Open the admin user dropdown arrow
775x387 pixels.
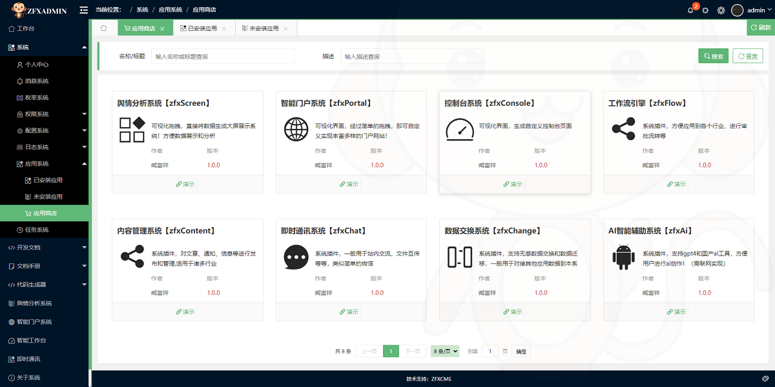(x=769, y=10)
